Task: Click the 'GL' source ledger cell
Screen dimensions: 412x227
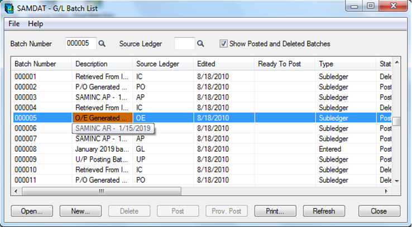Action: [x=163, y=149]
